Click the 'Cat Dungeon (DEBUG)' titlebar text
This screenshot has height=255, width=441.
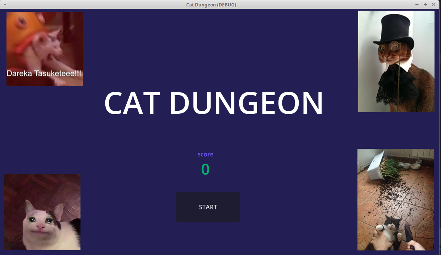[x=211, y=5]
